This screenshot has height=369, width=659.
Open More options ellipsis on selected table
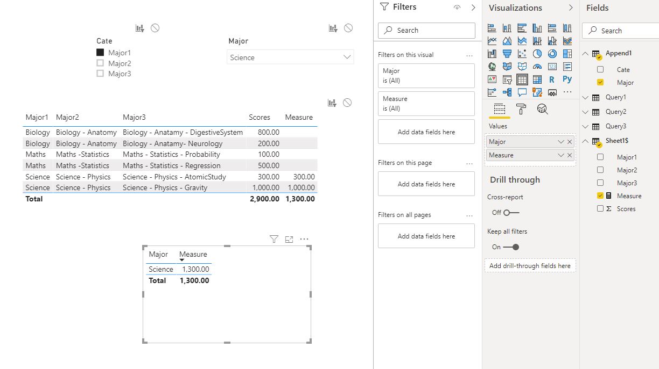tap(304, 239)
